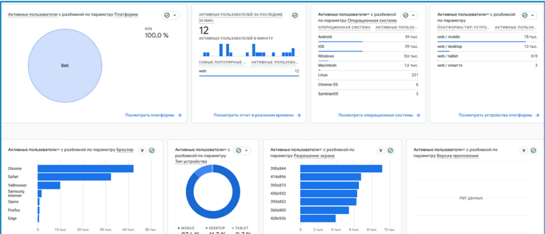Click the green check status icon on realtime card

[295, 16]
